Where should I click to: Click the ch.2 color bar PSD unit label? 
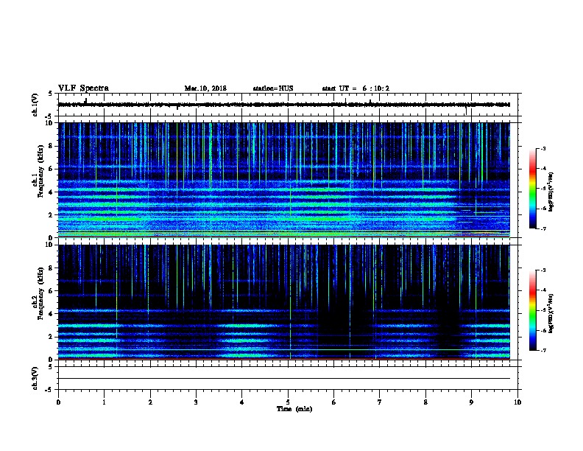point(551,314)
